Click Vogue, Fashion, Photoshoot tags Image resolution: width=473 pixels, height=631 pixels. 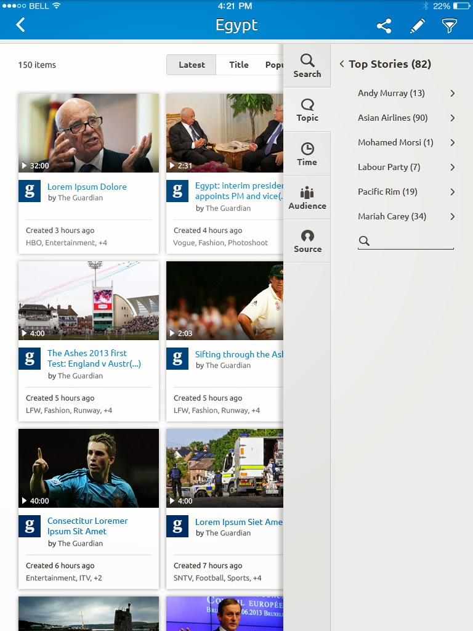tap(220, 243)
